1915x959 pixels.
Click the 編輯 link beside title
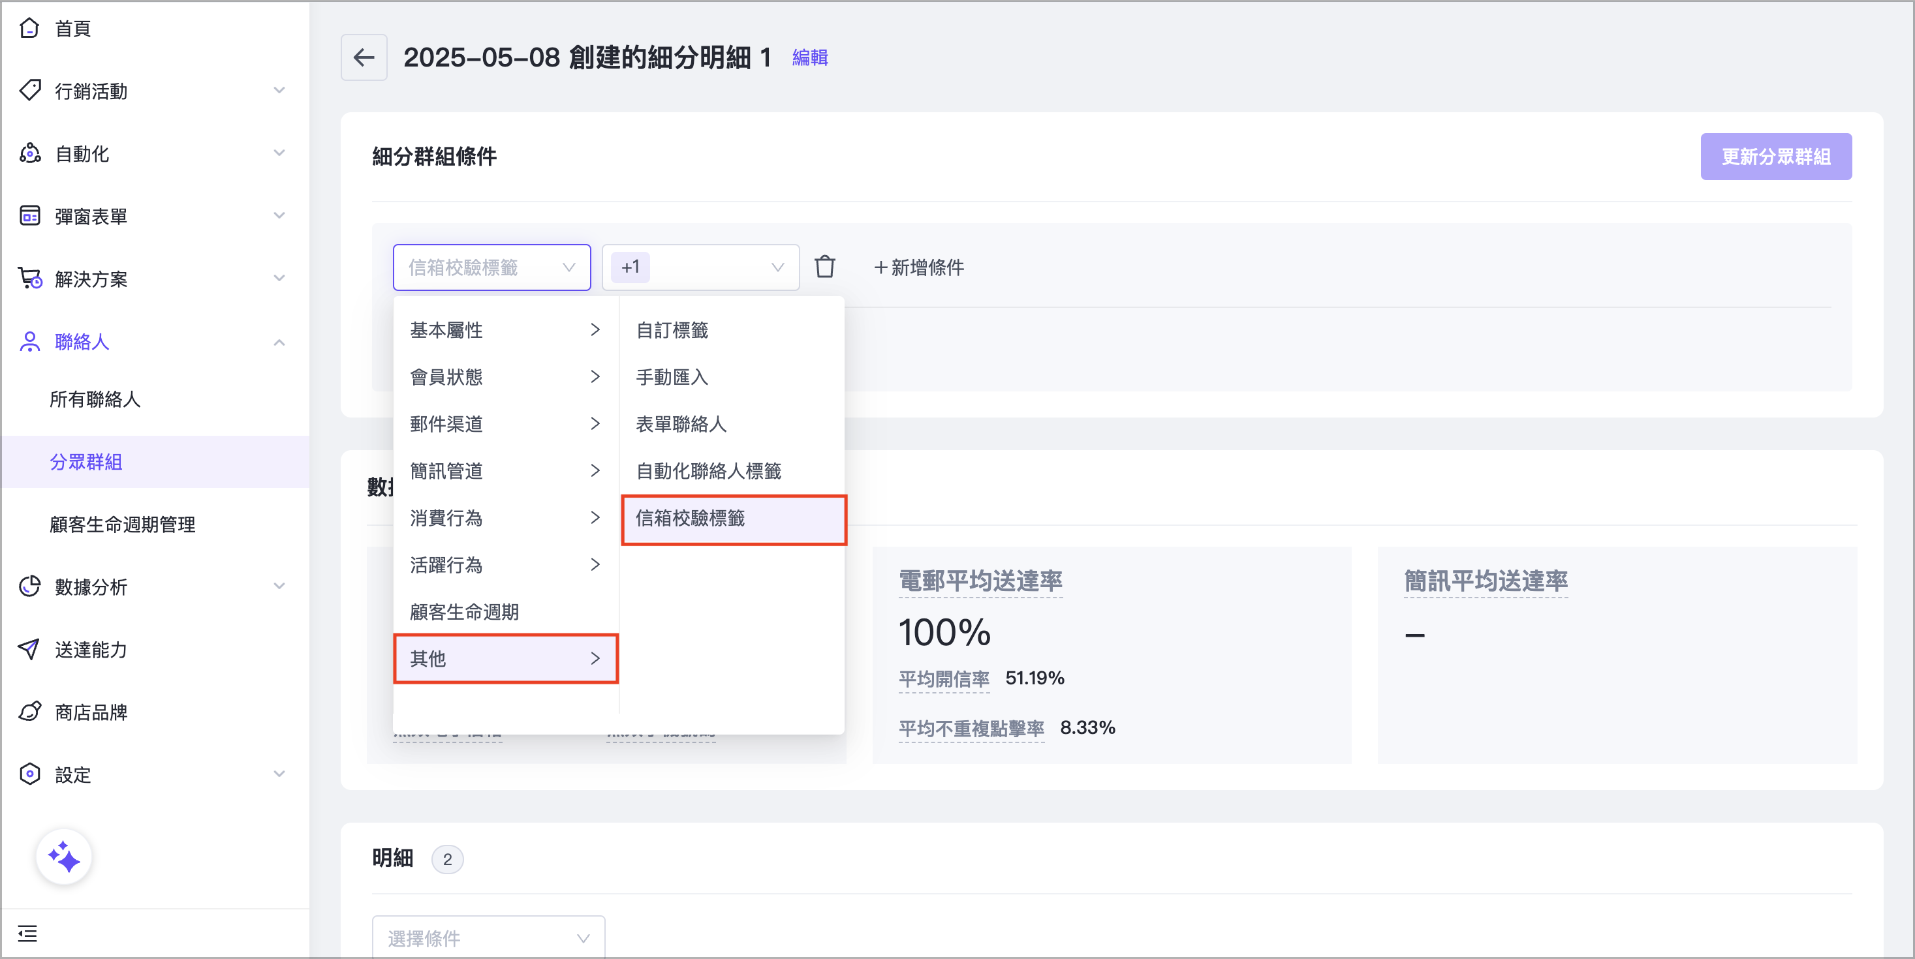809,57
